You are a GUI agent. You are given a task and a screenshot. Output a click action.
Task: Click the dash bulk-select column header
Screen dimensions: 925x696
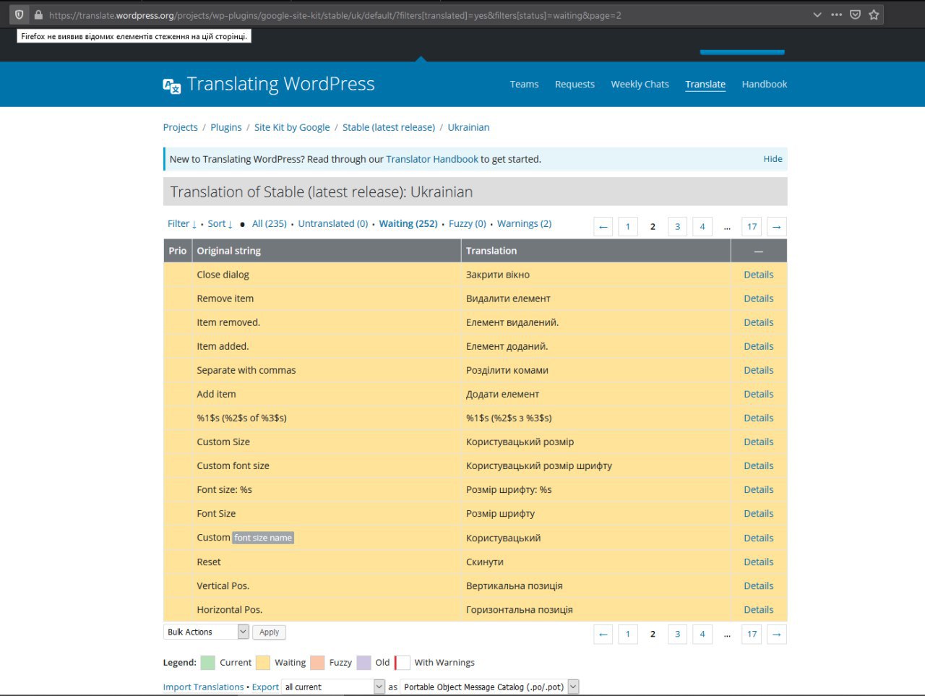(758, 251)
